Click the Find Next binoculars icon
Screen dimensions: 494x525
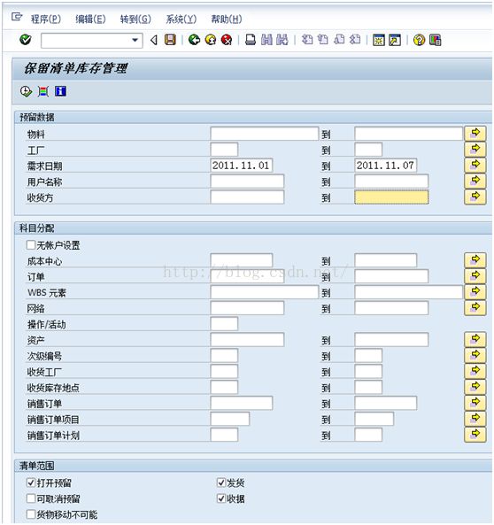(x=282, y=40)
